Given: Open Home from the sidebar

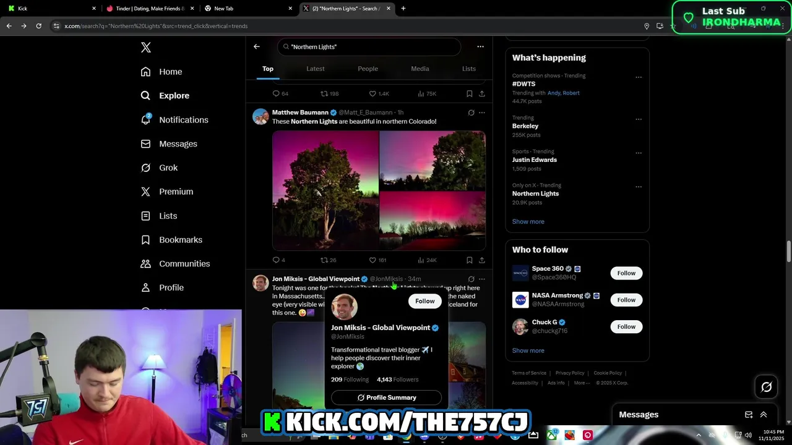Looking at the screenshot, I should click(161, 72).
